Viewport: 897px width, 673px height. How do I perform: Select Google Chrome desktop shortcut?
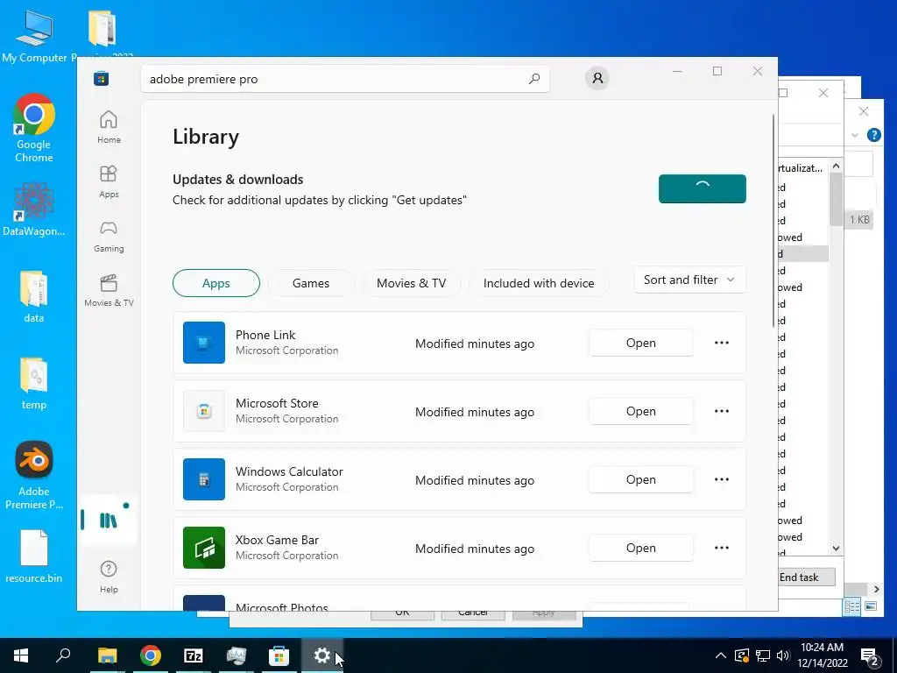34,128
